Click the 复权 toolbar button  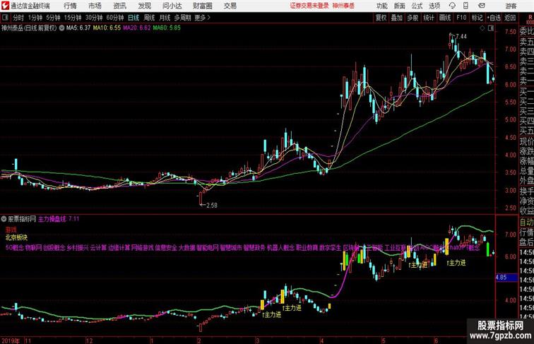[381, 18]
